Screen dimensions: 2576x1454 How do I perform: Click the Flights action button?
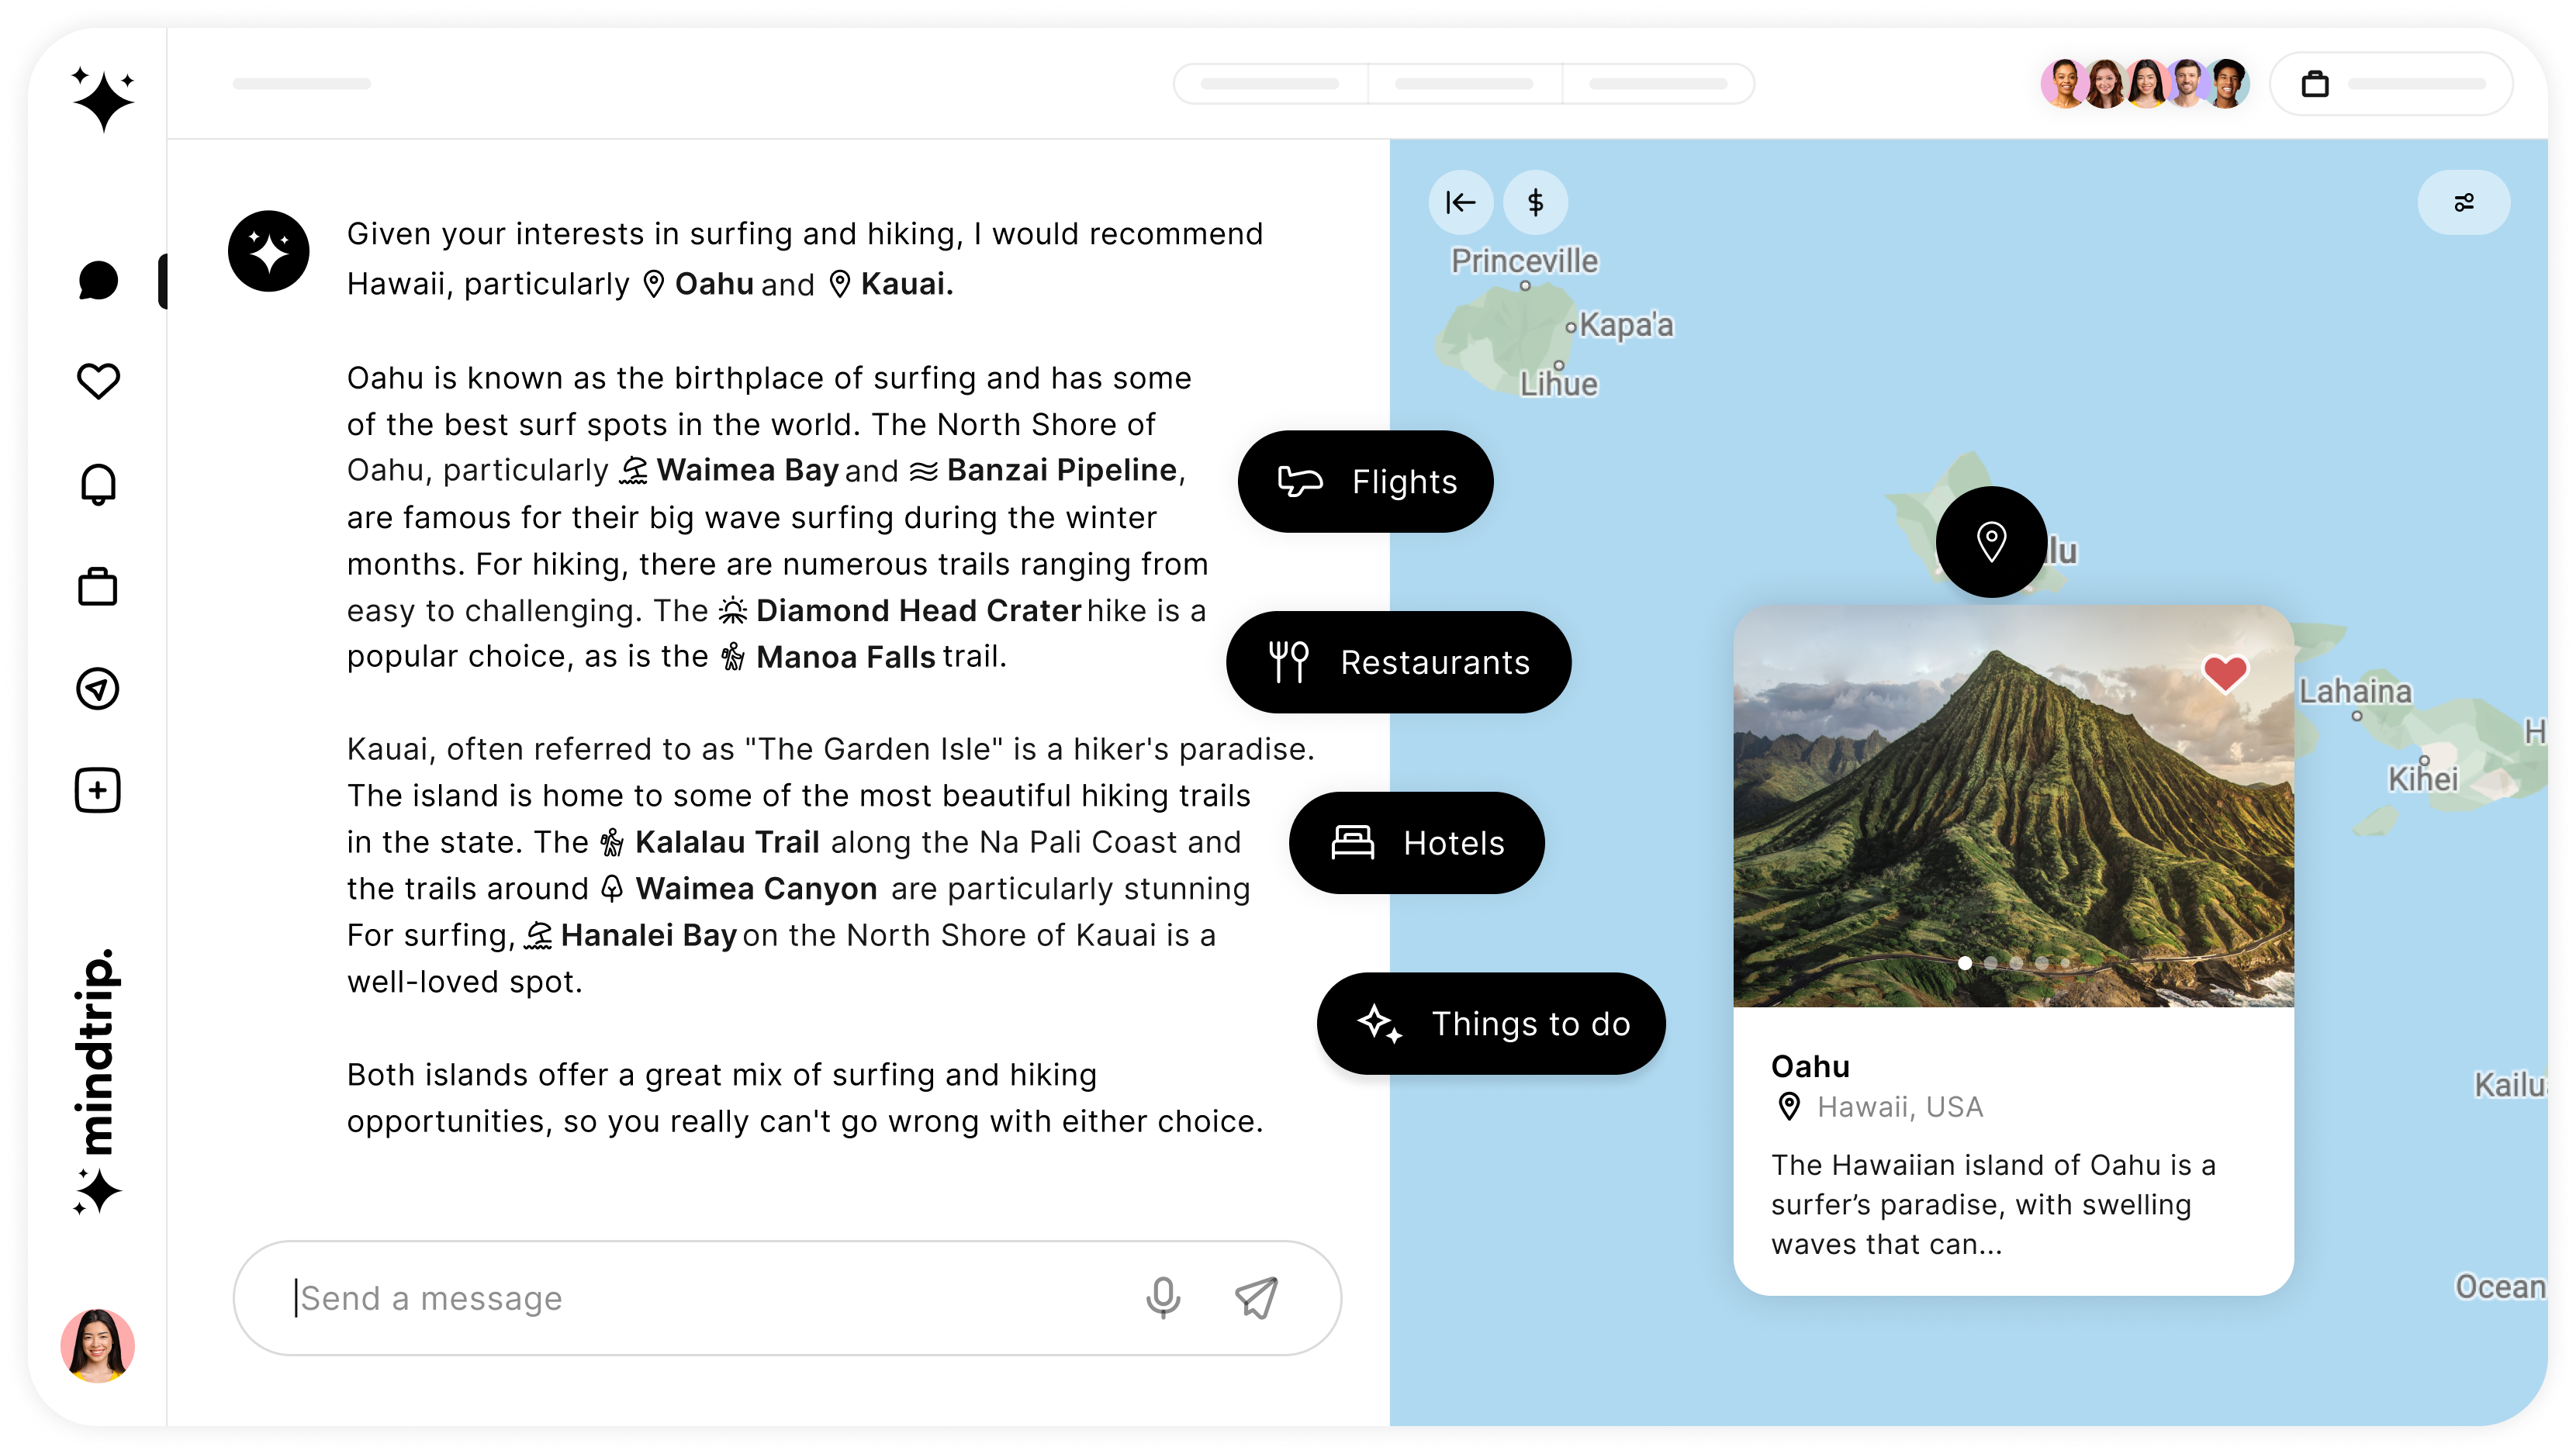click(x=1364, y=481)
